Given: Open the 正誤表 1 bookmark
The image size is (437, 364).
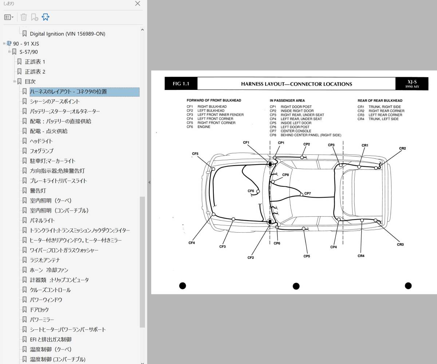Looking at the screenshot, I should [35, 62].
